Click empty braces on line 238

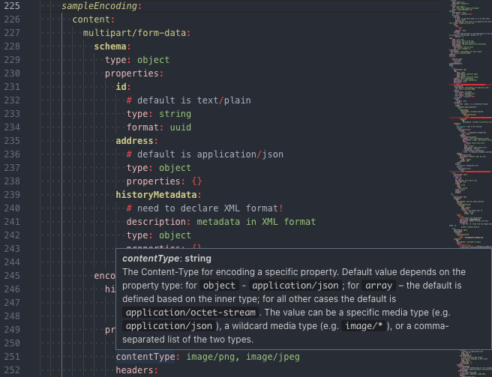pos(196,181)
